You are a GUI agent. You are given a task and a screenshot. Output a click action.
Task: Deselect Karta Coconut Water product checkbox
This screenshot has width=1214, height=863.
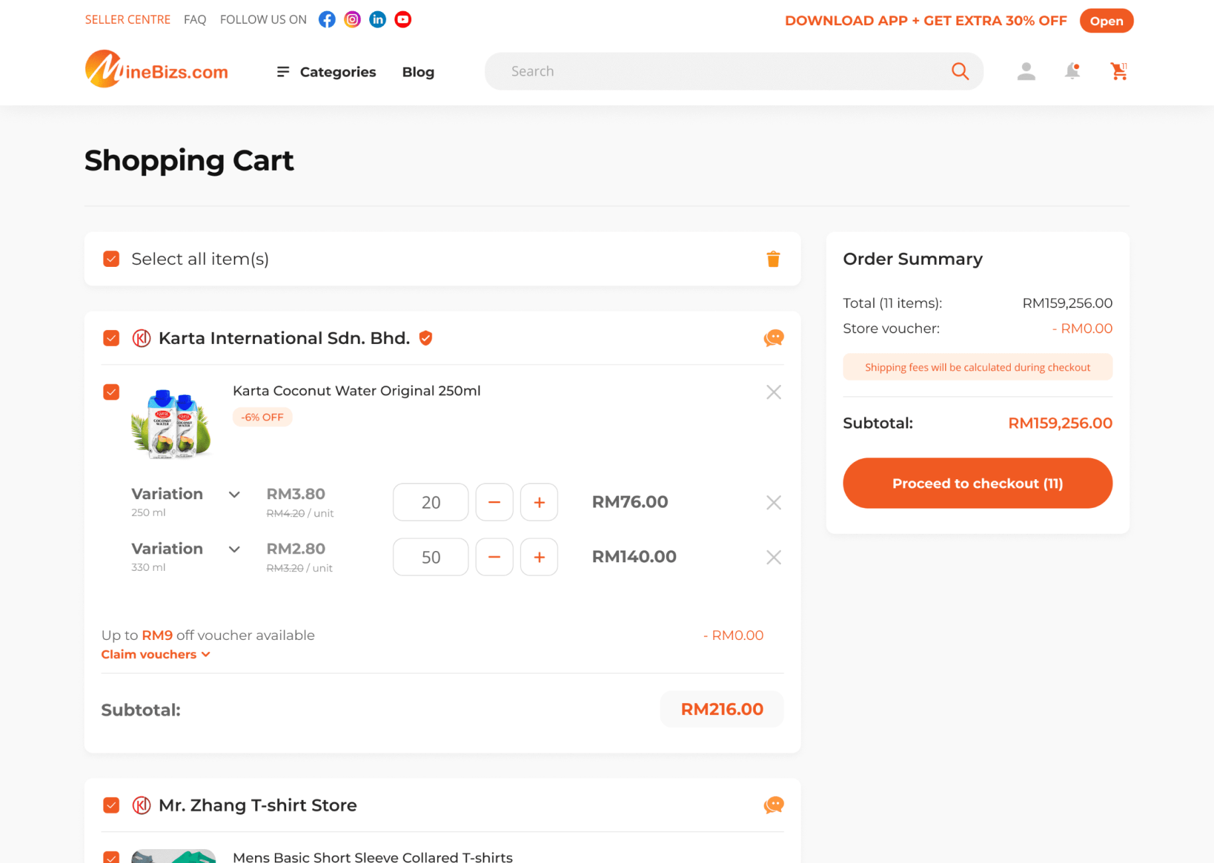coord(112,392)
